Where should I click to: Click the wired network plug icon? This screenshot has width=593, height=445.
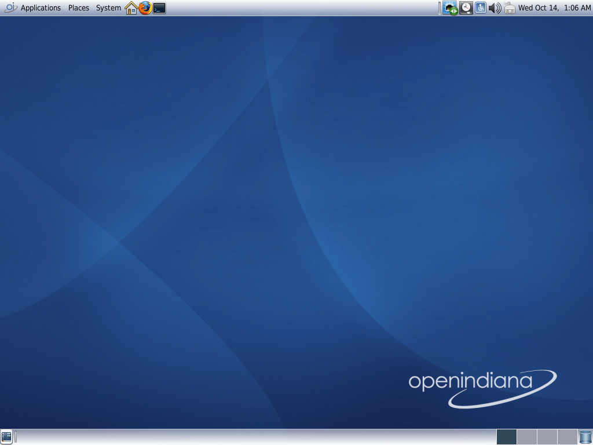(510, 8)
